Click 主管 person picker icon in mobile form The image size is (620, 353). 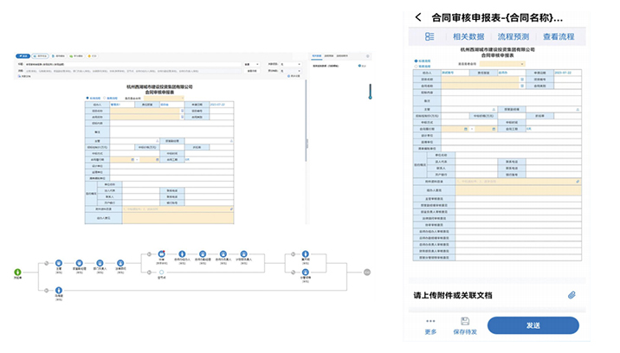click(x=494, y=110)
